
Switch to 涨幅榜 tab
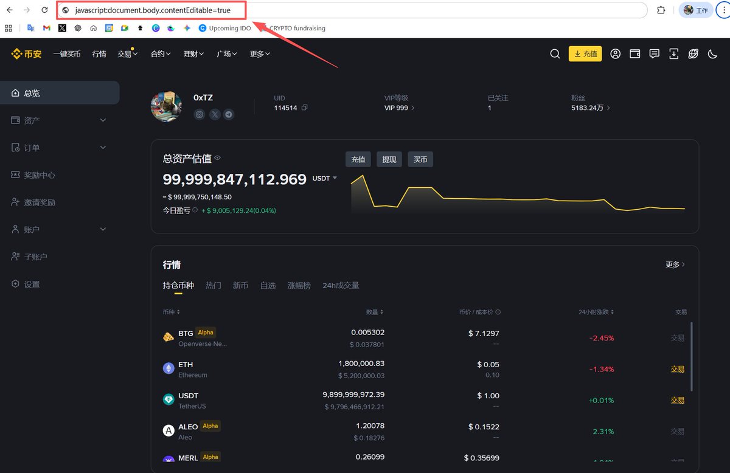(299, 285)
